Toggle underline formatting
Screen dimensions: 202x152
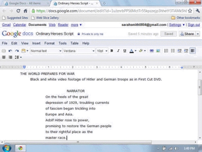point(124,51)
